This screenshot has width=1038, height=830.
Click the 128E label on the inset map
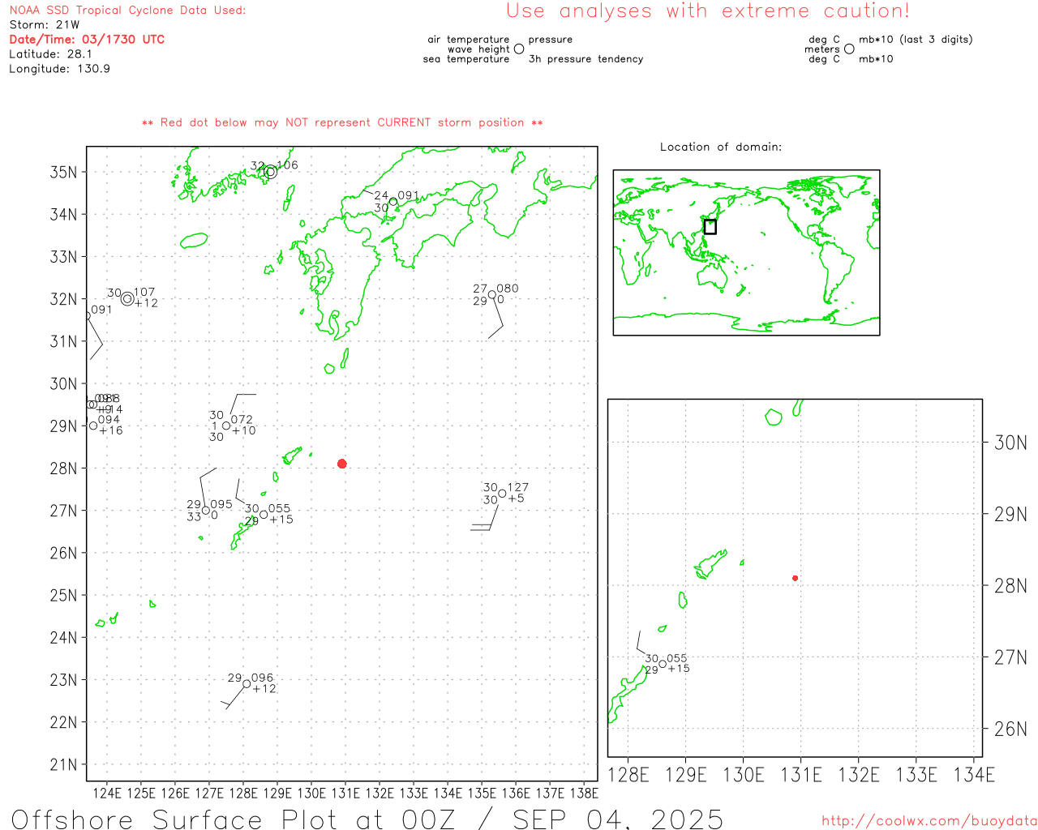point(628,775)
